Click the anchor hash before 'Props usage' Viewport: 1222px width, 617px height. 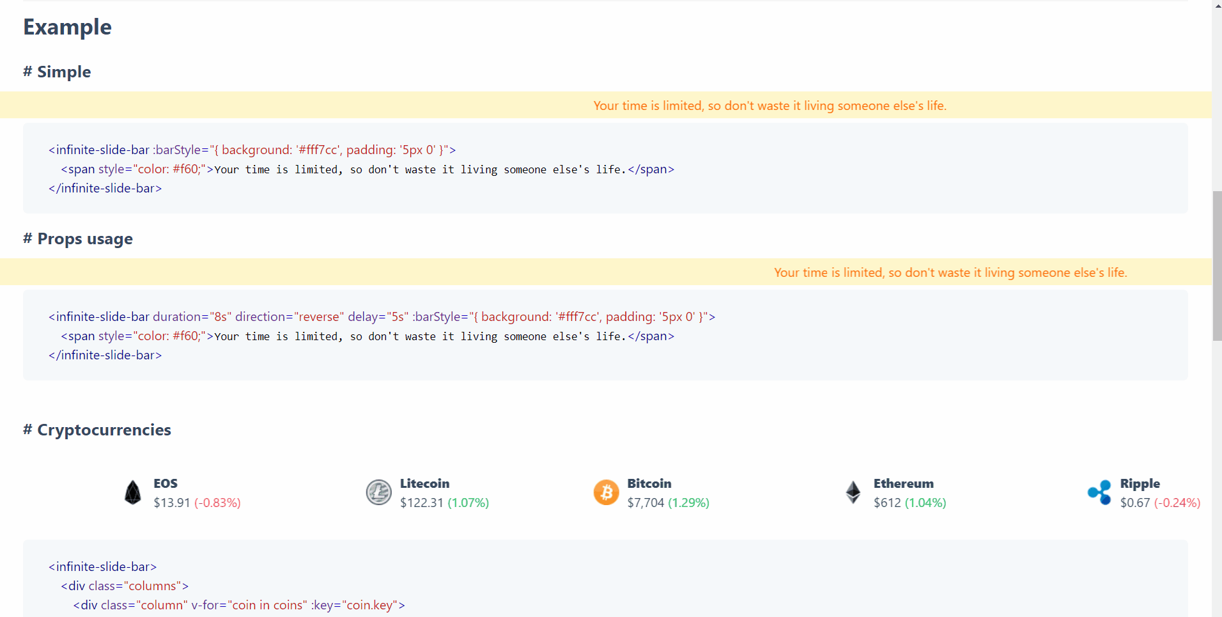(x=27, y=239)
